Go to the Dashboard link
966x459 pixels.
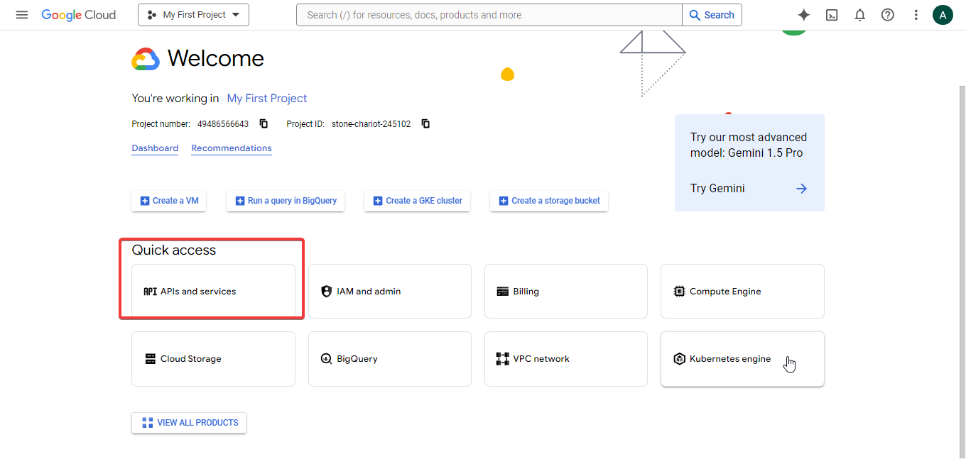pos(155,148)
